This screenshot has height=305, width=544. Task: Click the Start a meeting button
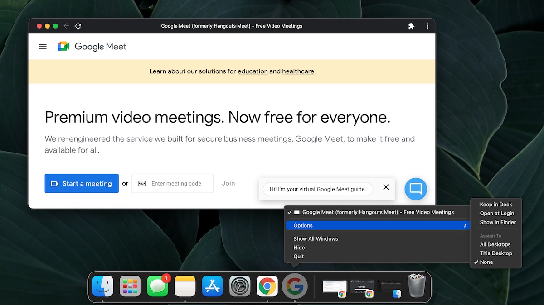[x=82, y=183]
